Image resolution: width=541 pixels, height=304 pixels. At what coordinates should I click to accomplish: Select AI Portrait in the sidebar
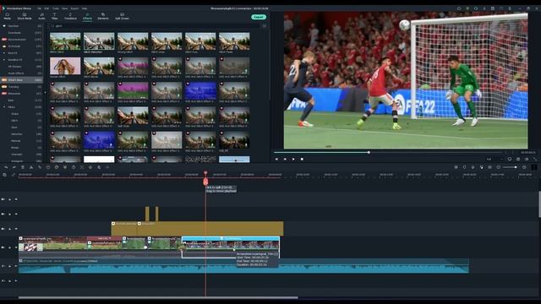pyautogui.click(x=14, y=46)
